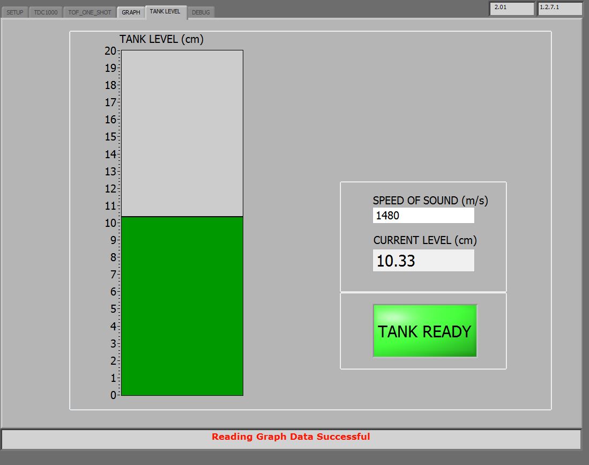The height and width of the screenshot is (465, 589).
Task: Click the TANK READY indicator
Action: point(425,331)
